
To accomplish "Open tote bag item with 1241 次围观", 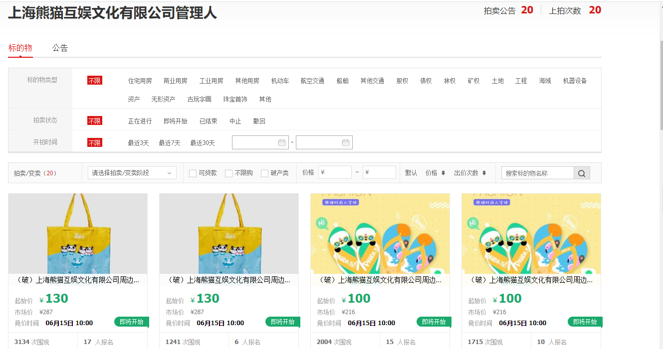I will point(229,233).
